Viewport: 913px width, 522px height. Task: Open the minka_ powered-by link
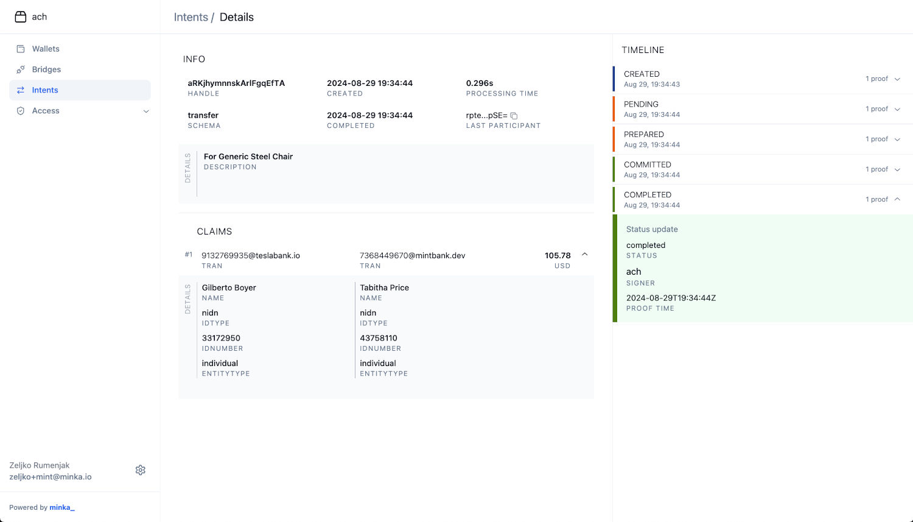(x=62, y=507)
